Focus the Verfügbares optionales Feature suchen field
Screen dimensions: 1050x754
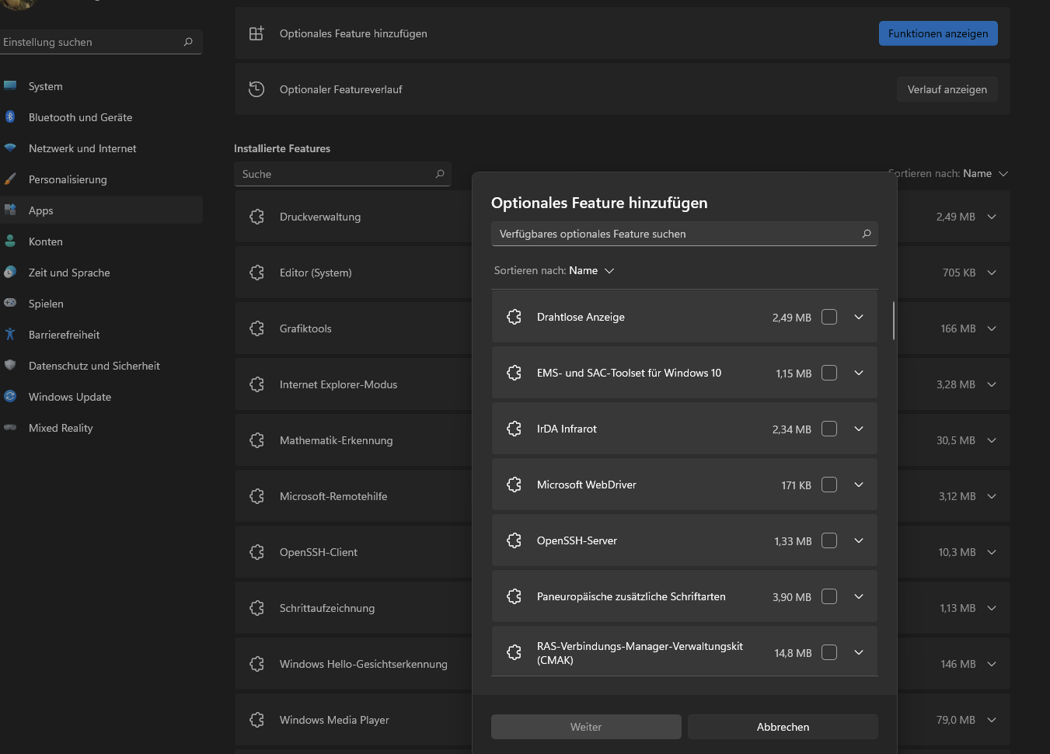coord(676,234)
